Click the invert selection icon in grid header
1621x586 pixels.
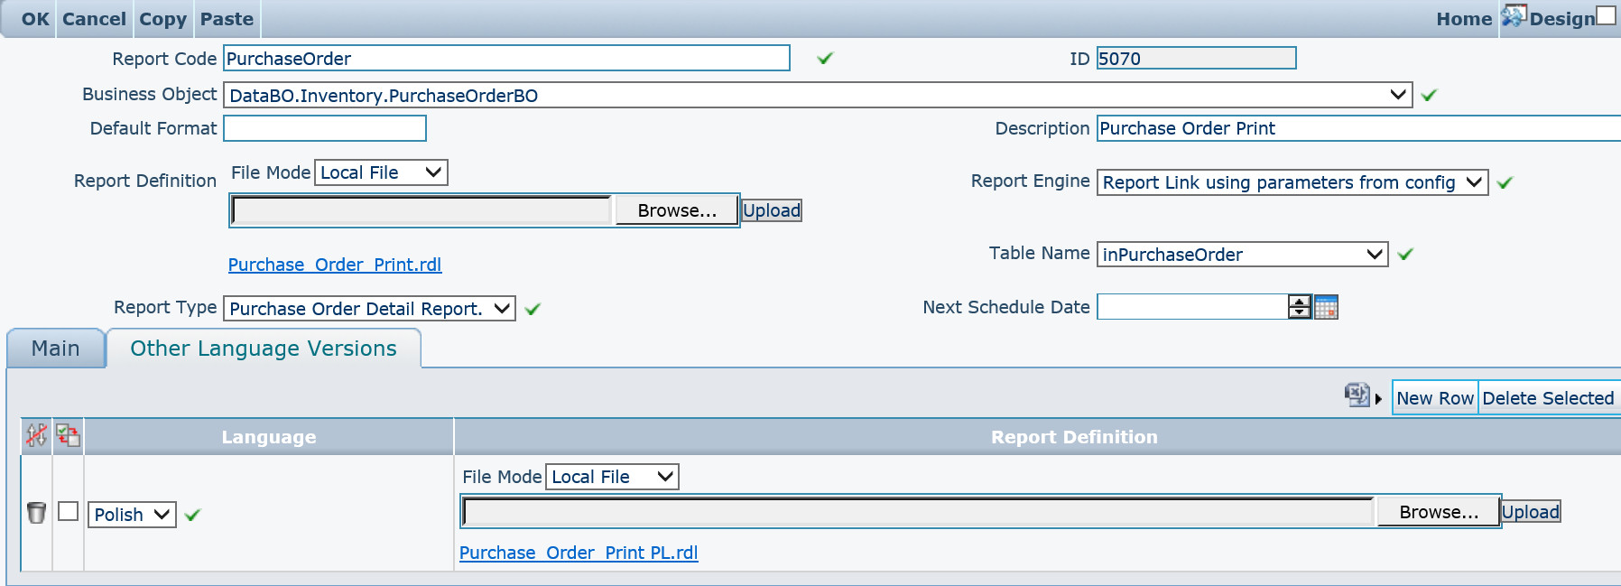click(x=68, y=436)
